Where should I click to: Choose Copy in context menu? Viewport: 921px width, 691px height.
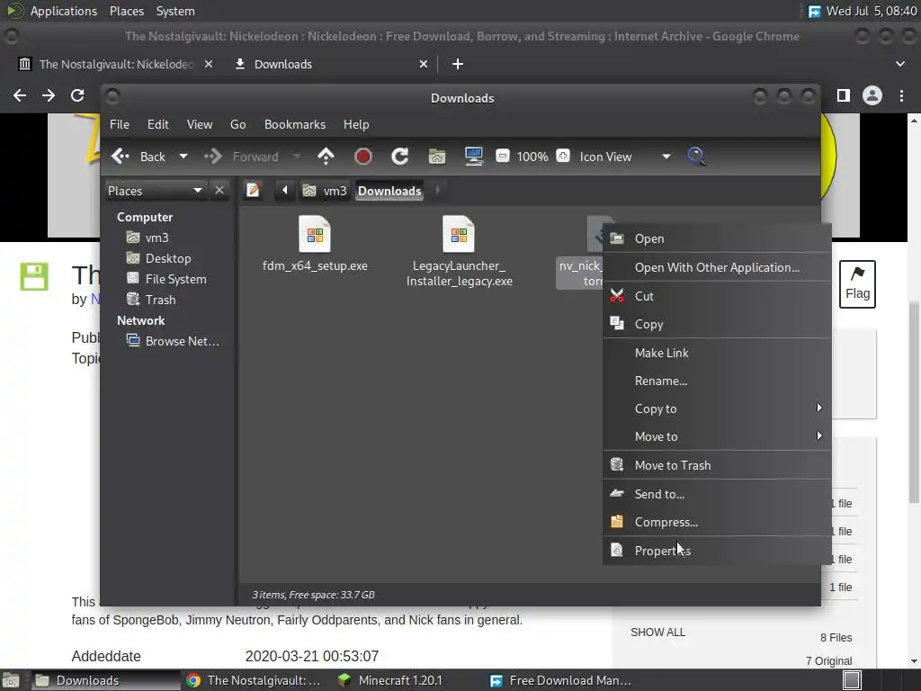(x=717, y=324)
